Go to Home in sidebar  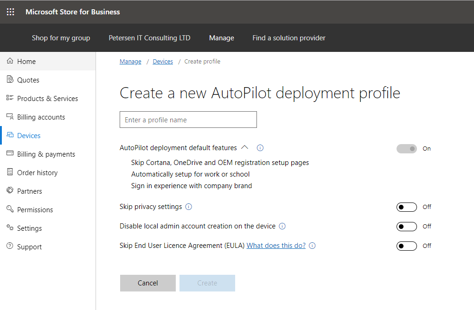pos(48,61)
